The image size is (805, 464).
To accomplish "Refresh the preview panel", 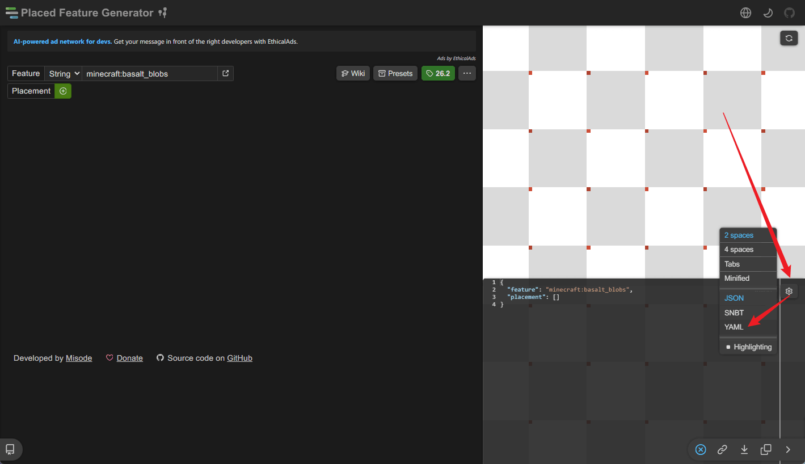I will pos(789,38).
